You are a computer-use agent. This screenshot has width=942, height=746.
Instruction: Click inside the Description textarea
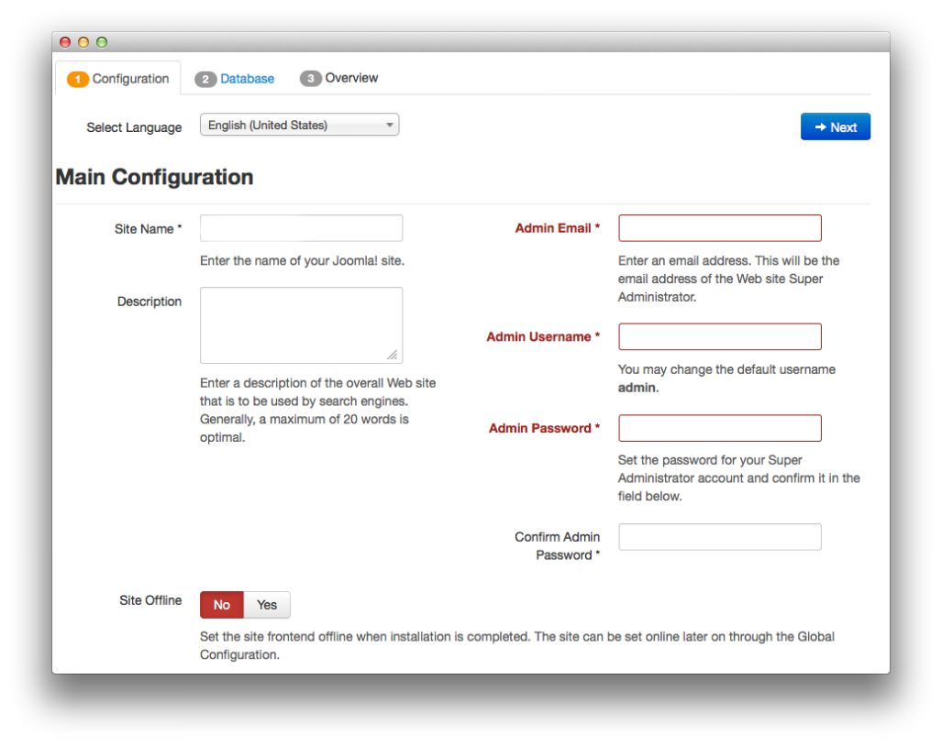pos(300,321)
